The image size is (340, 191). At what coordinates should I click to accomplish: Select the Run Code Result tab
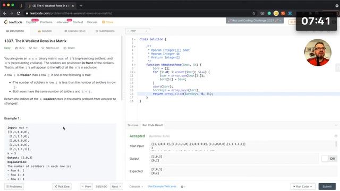(152, 125)
